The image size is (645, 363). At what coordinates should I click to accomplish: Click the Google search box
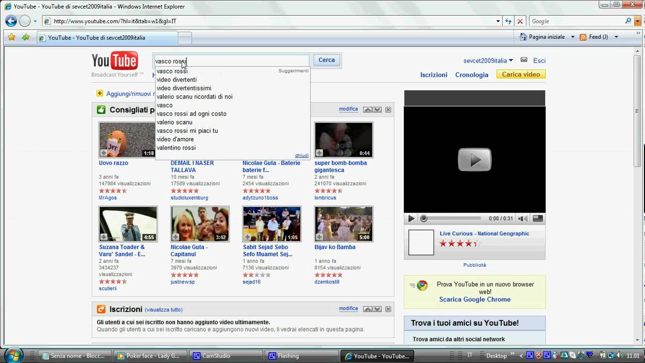click(x=576, y=21)
